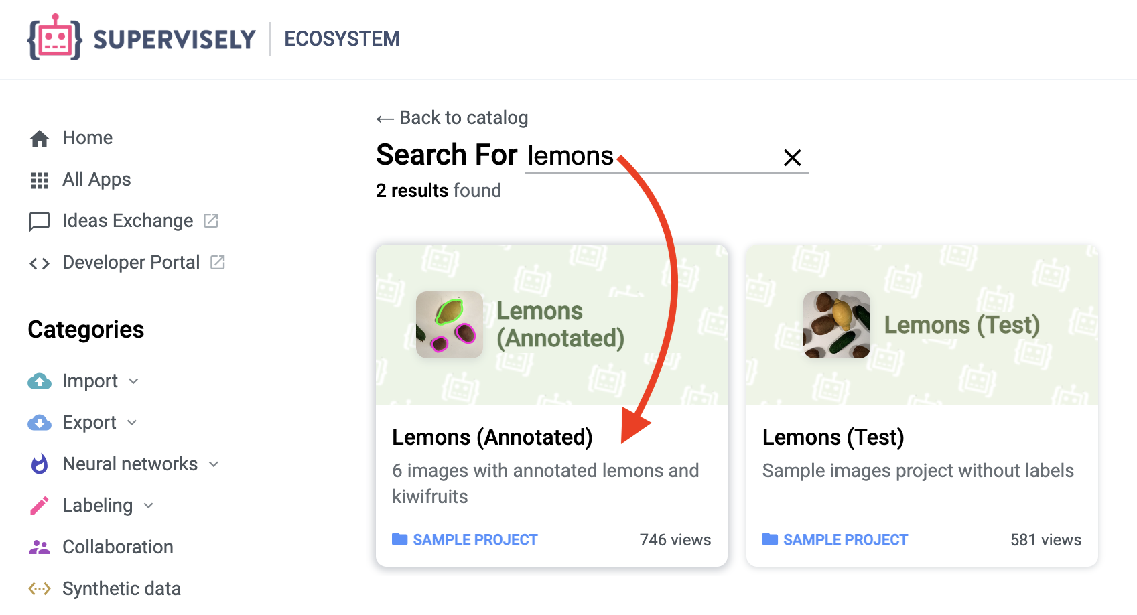Image resolution: width=1137 pixels, height=615 pixels.
Task: Click the Labeling pencil icon
Action: click(40, 506)
